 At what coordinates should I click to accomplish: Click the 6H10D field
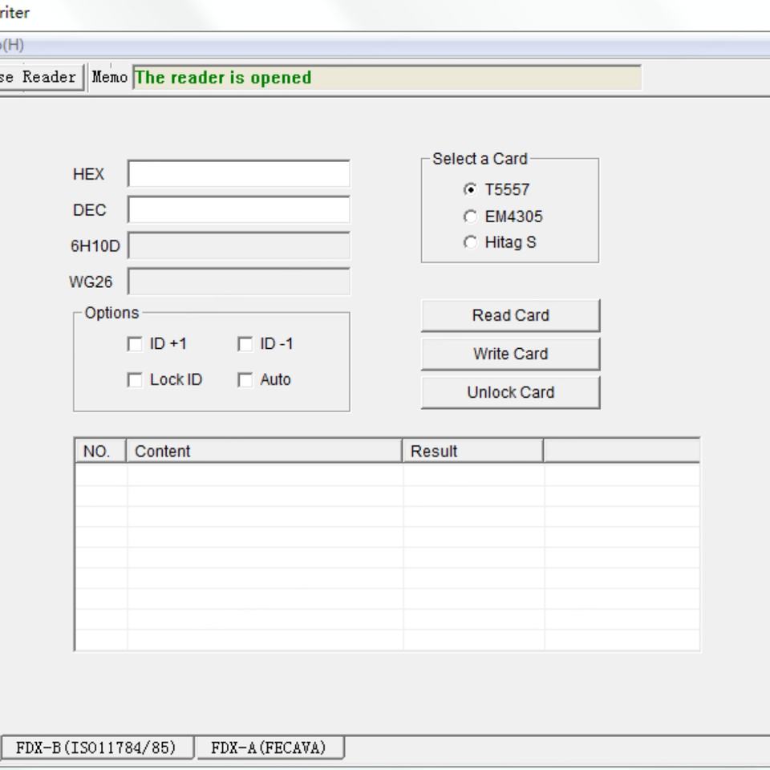tap(239, 245)
